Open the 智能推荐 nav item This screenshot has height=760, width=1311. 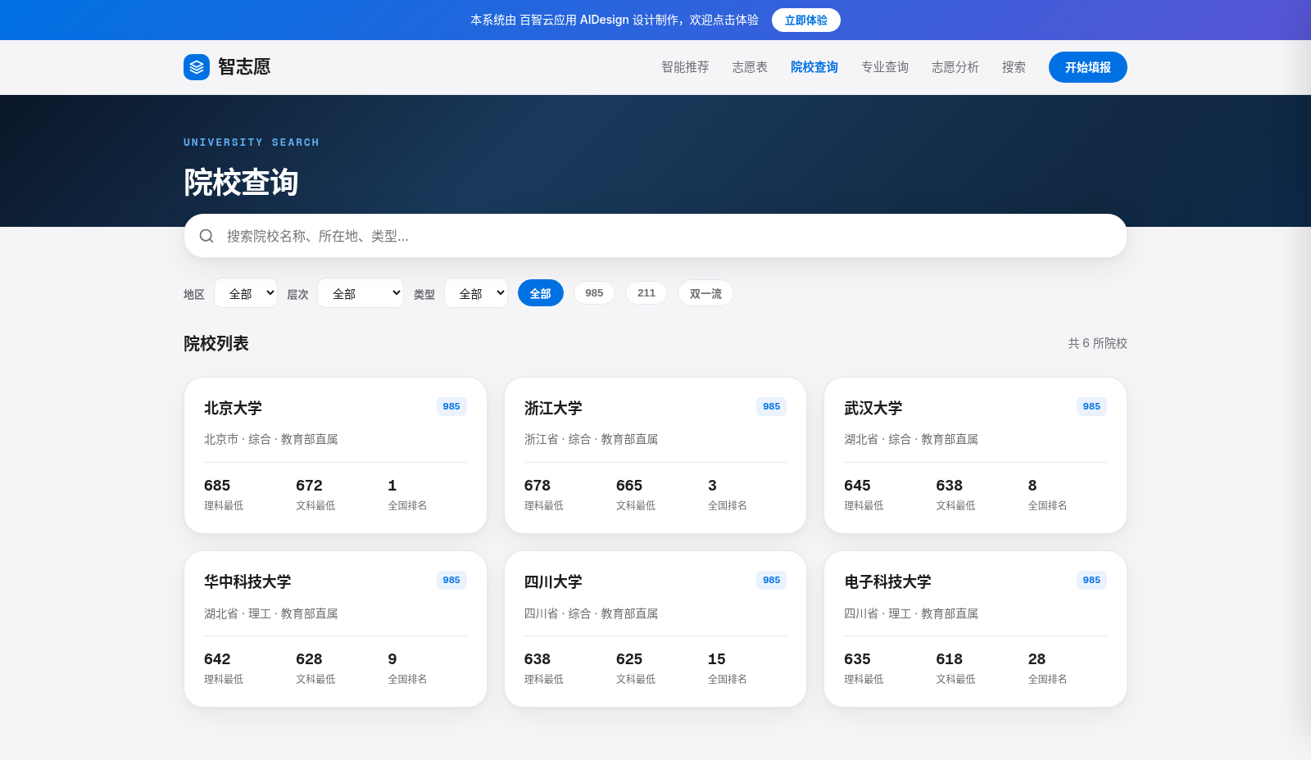coord(686,67)
